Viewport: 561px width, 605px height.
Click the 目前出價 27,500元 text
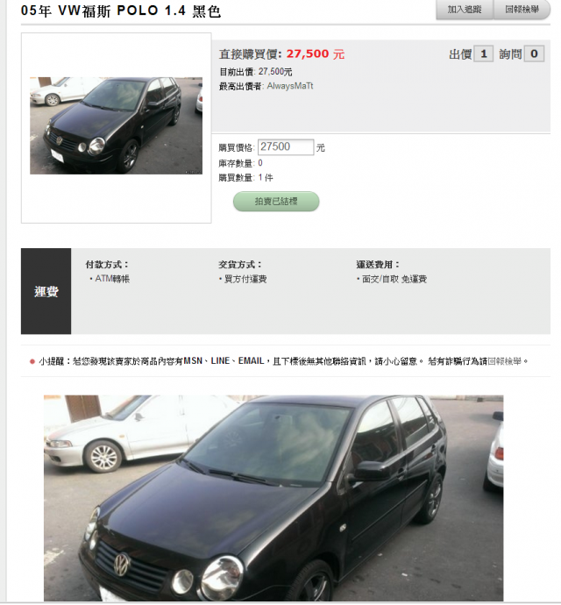(255, 72)
